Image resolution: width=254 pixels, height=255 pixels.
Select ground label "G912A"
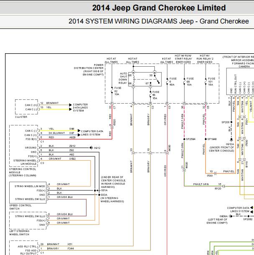point(230,144)
